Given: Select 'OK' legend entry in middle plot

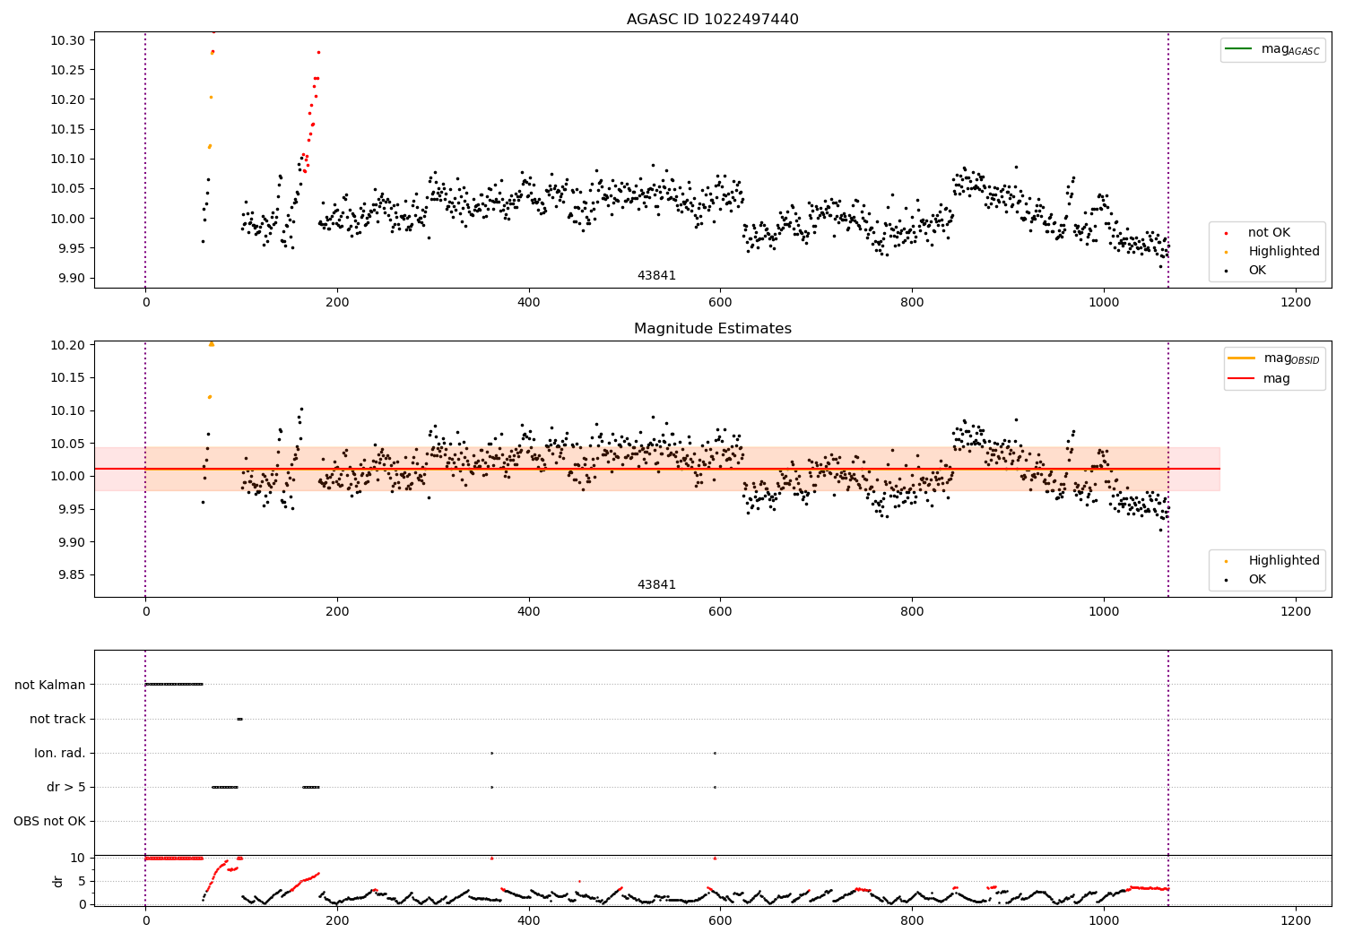Looking at the screenshot, I should (1257, 580).
